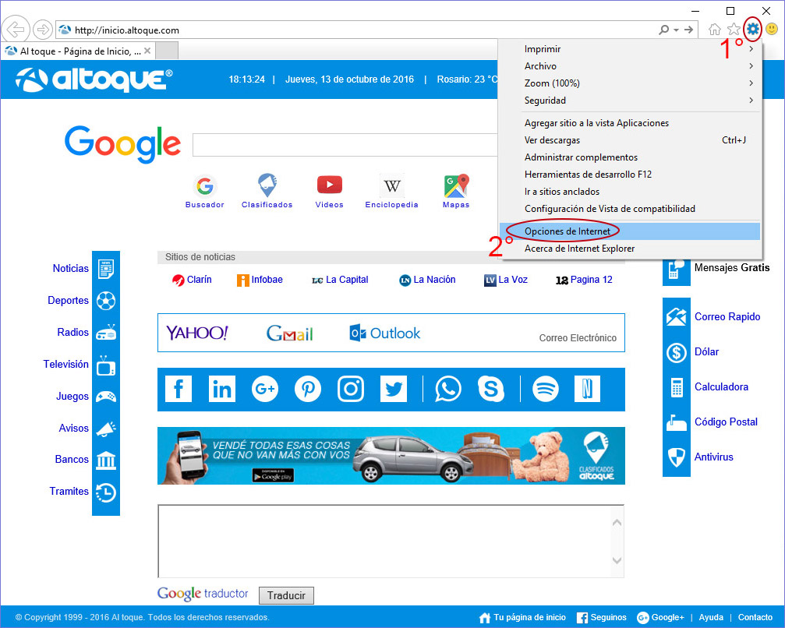785x628 pixels.
Task: Open the Netflix icon
Action: coord(587,389)
